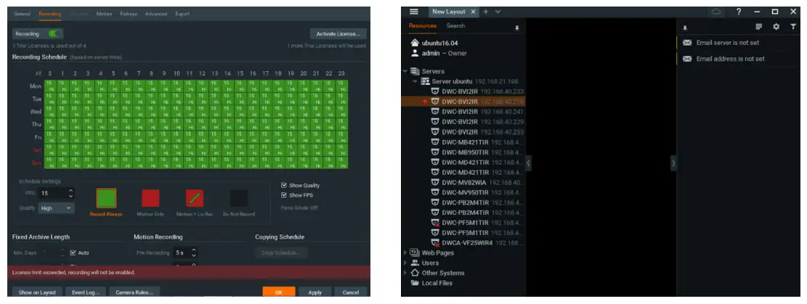Collapse the right notifications panel arrow

click(x=673, y=163)
